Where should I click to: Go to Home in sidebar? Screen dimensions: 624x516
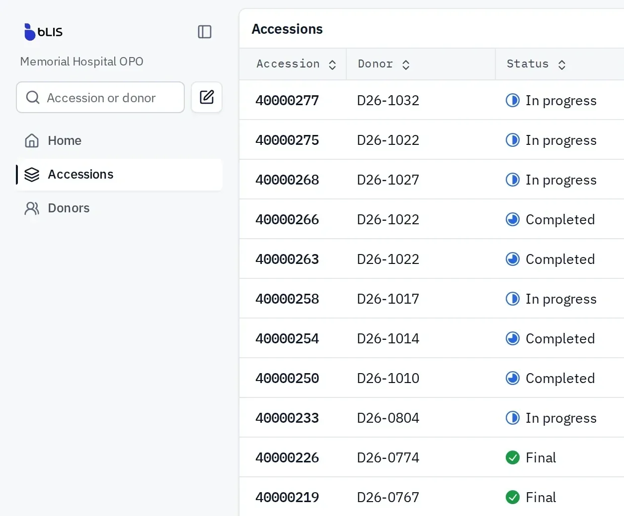coord(119,141)
